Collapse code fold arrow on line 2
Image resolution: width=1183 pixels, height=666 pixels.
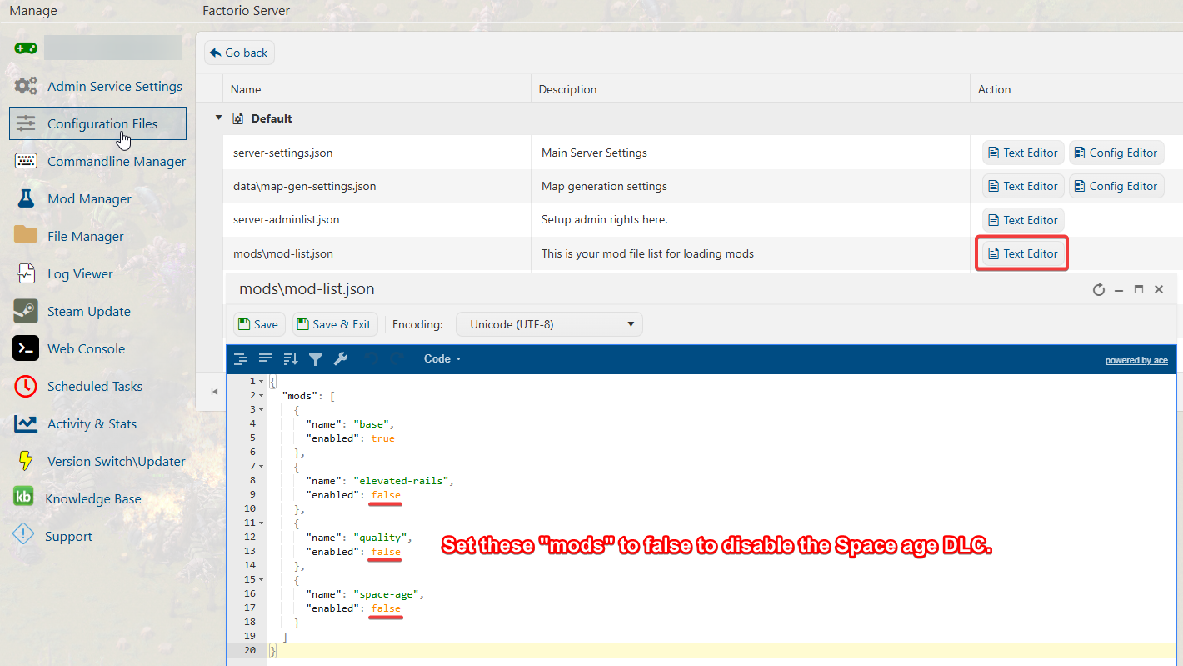click(x=262, y=396)
